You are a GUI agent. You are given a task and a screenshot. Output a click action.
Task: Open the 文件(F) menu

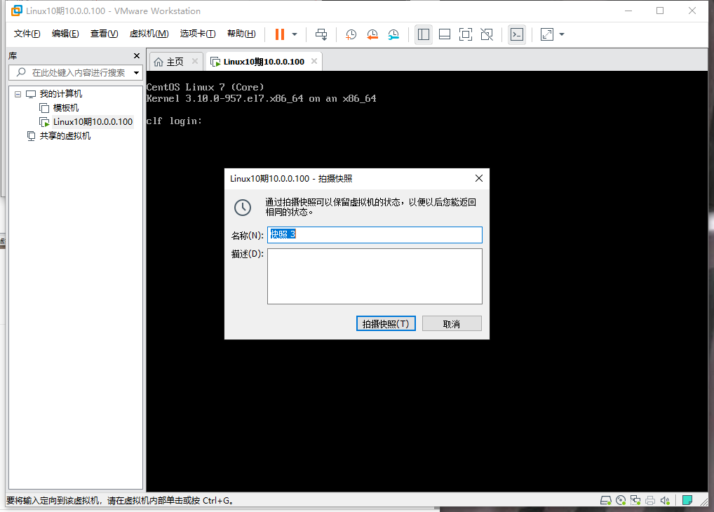point(27,34)
